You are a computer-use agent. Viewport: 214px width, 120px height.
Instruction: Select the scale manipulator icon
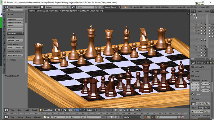pos(84,110)
